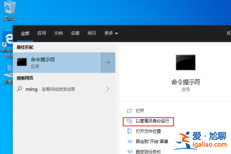This screenshot has width=231, height=154.
Task: Click the magnifier icon beside ming
Action: click(x=19, y=89)
